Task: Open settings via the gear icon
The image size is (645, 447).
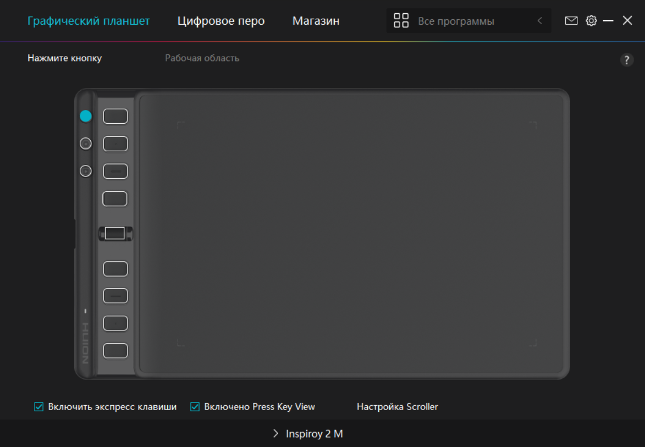Action: 591,21
